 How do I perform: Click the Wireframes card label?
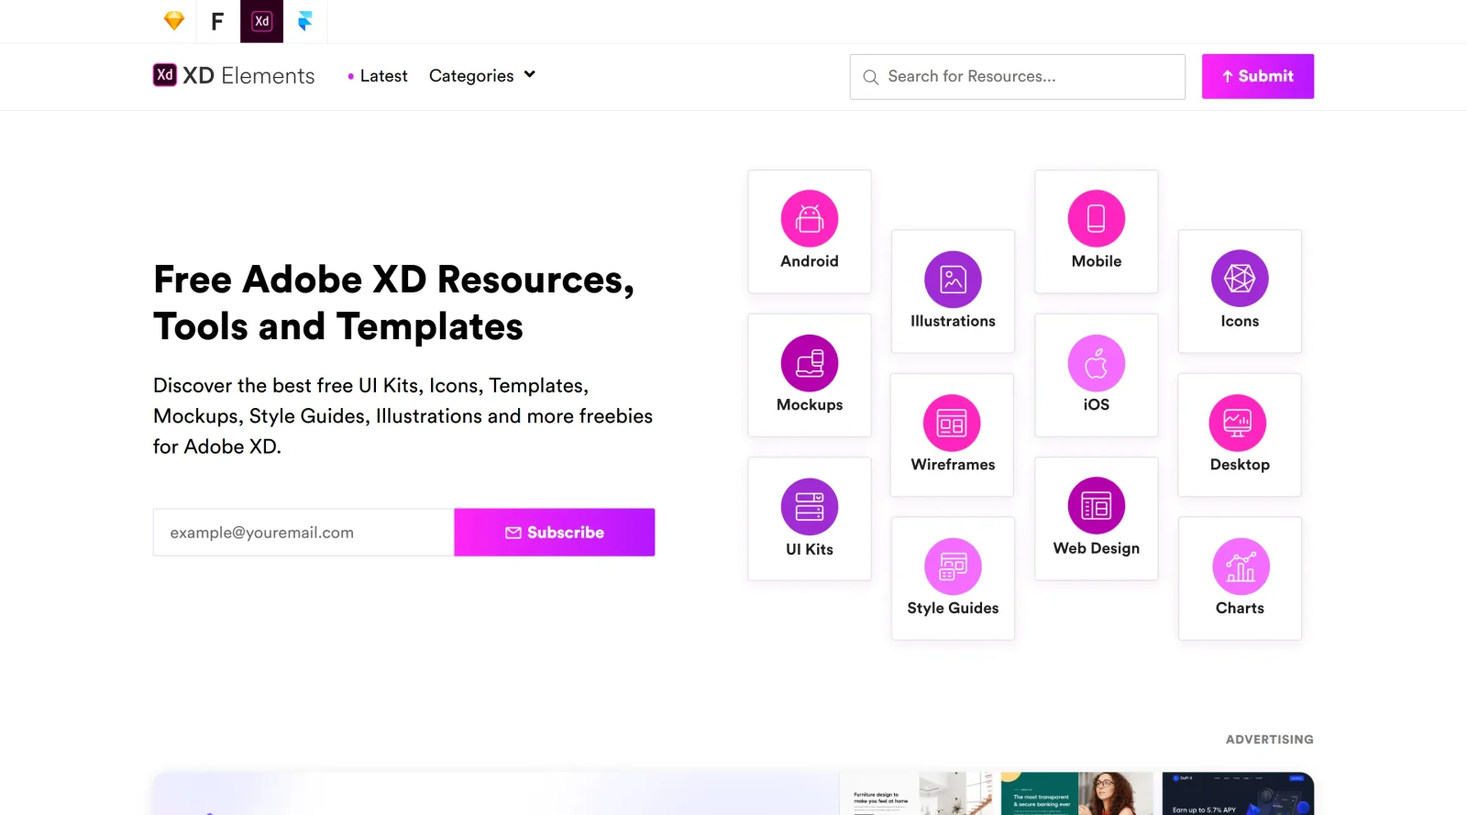(953, 465)
